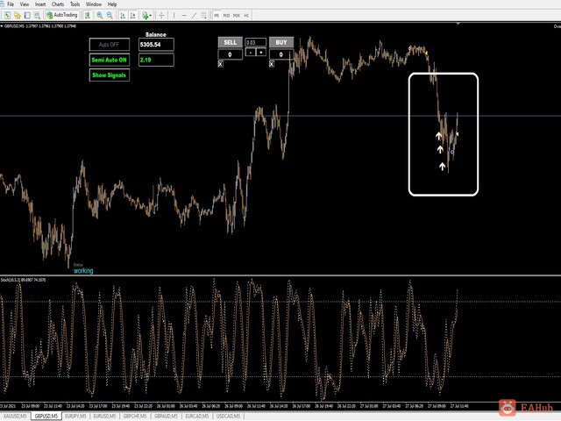The image size is (561, 421).
Task: Expand the triangle beside GBPUSD,M5 chart title
Action: [2, 25]
